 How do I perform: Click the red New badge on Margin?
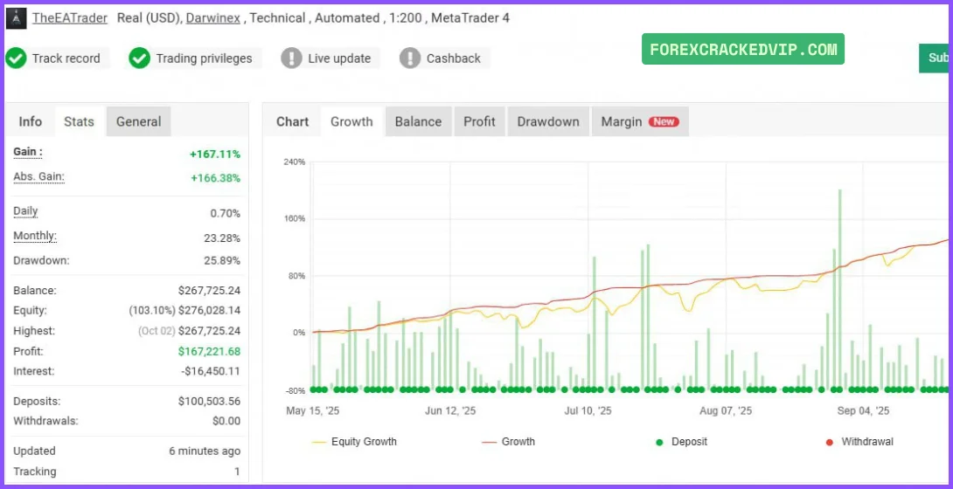(664, 122)
